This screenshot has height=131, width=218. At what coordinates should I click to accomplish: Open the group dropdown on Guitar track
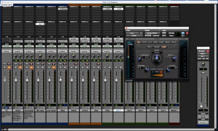(x=18, y=51)
